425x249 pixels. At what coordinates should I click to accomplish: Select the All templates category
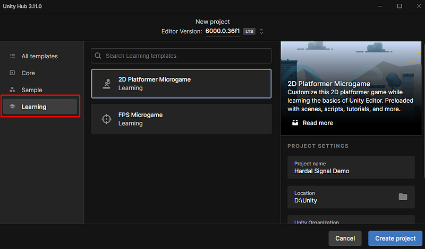pyautogui.click(x=40, y=56)
